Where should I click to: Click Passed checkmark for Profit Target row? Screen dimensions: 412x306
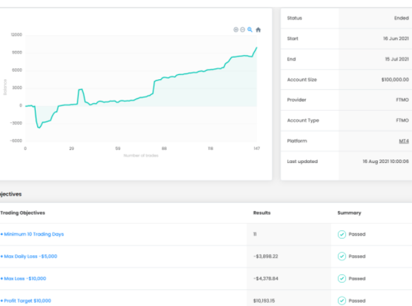pyautogui.click(x=341, y=300)
